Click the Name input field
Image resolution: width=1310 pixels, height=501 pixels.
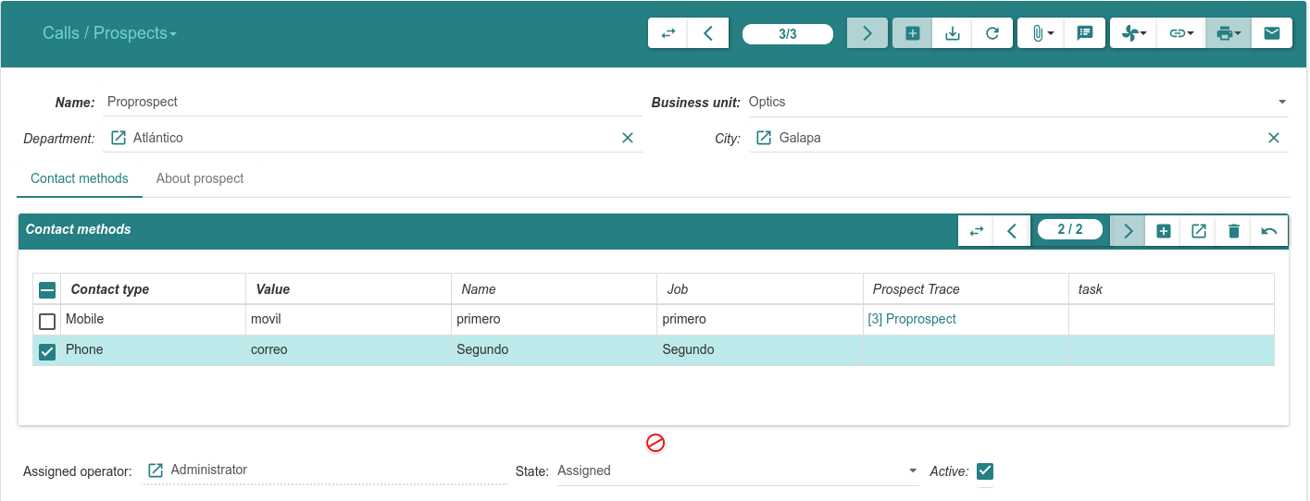pyautogui.click(x=370, y=102)
